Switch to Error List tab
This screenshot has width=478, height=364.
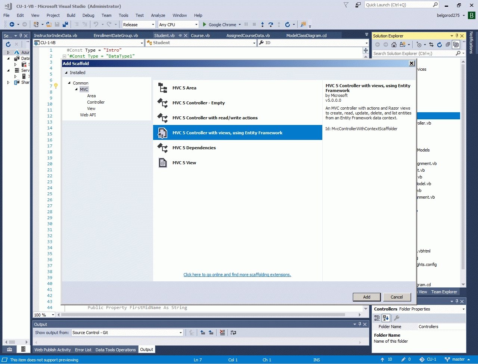point(83,350)
